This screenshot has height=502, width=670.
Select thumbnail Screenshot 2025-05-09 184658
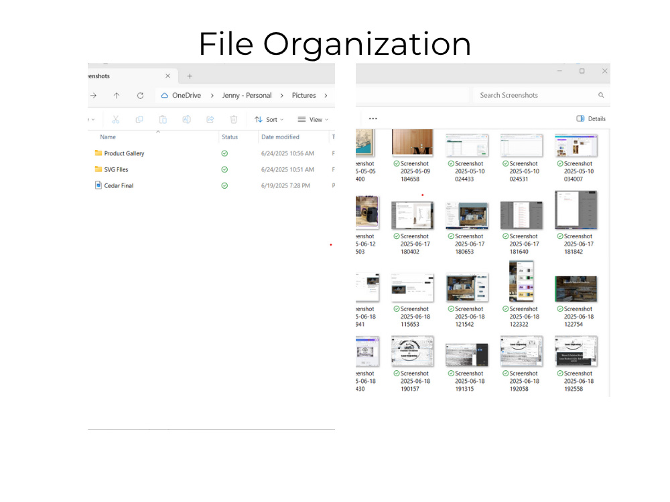pos(412,142)
